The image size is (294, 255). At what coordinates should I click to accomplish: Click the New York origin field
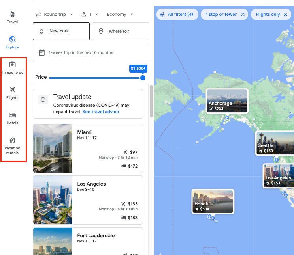point(61,31)
